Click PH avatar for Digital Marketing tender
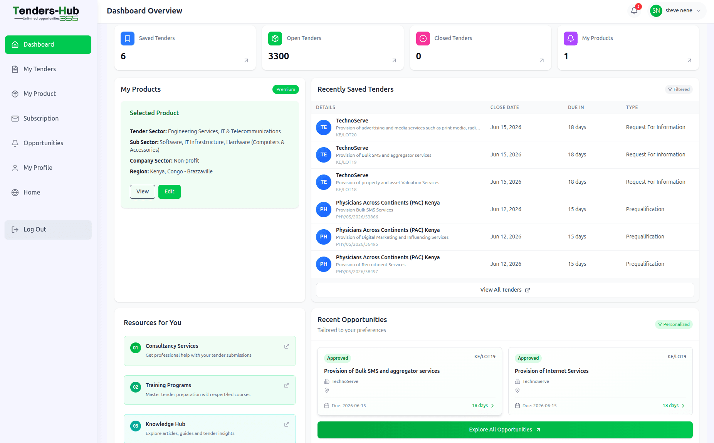Screen dimensions: 714x443 [x=324, y=237]
